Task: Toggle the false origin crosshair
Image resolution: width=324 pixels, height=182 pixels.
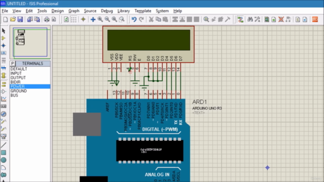Action: [x=83, y=19]
